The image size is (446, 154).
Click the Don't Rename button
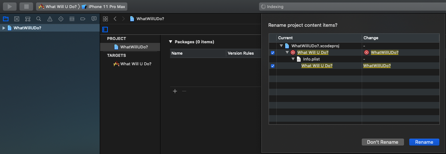tap(383, 142)
